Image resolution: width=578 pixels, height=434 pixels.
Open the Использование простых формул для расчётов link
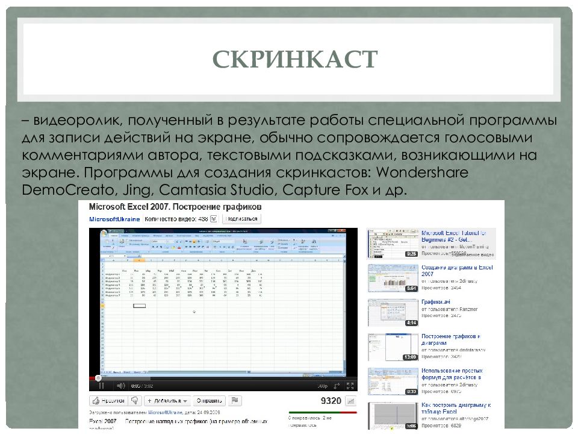(452, 374)
